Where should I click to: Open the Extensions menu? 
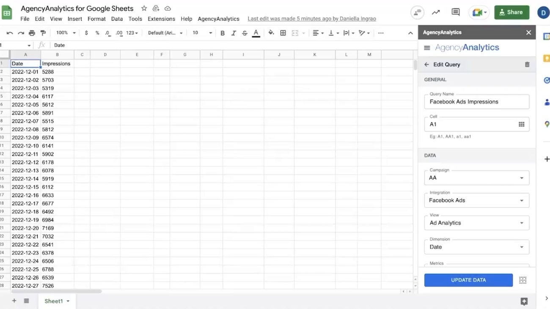coord(161,19)
